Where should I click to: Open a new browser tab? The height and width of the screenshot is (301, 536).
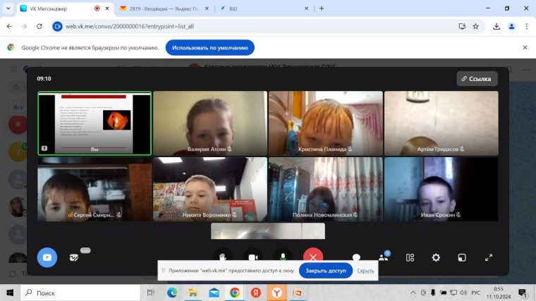pos(322,8)
